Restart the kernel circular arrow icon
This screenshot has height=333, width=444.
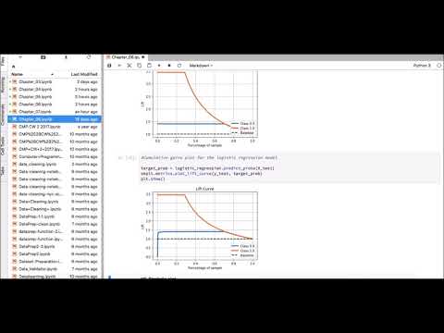(179, 66)
